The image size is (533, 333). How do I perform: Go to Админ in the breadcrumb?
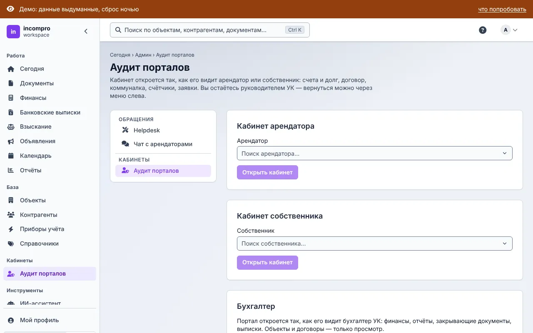[x=143, y=55]
